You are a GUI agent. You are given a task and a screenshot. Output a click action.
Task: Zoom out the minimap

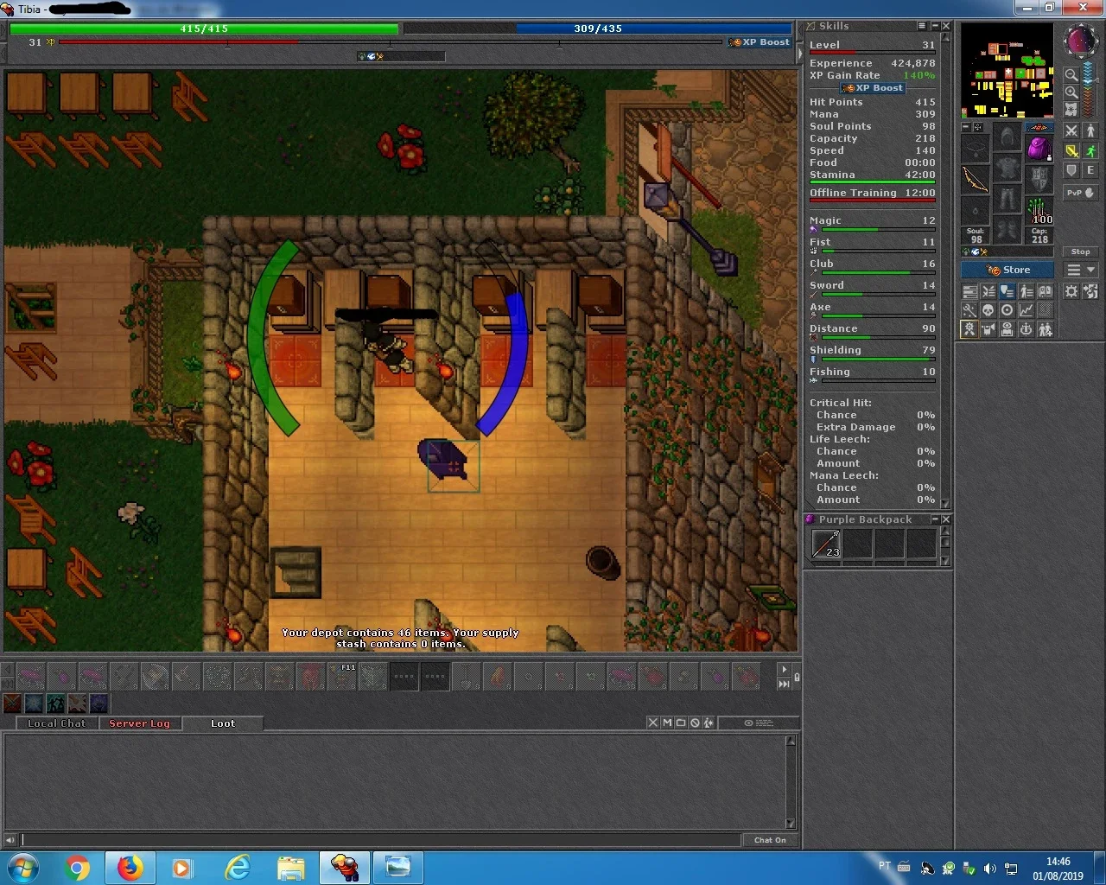(x=1071, y=75)
